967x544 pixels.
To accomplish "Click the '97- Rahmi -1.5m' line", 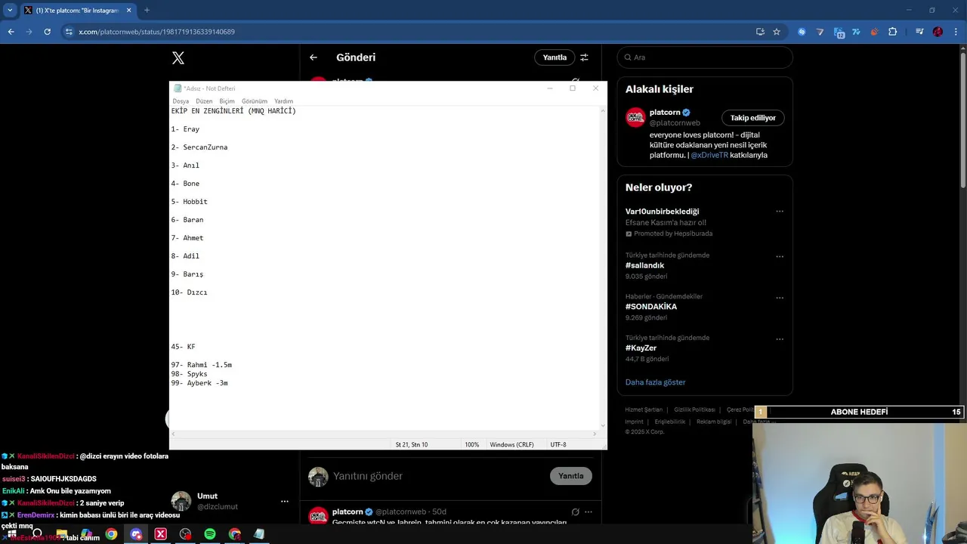I will pyautogui.click(x=201, y=365).
